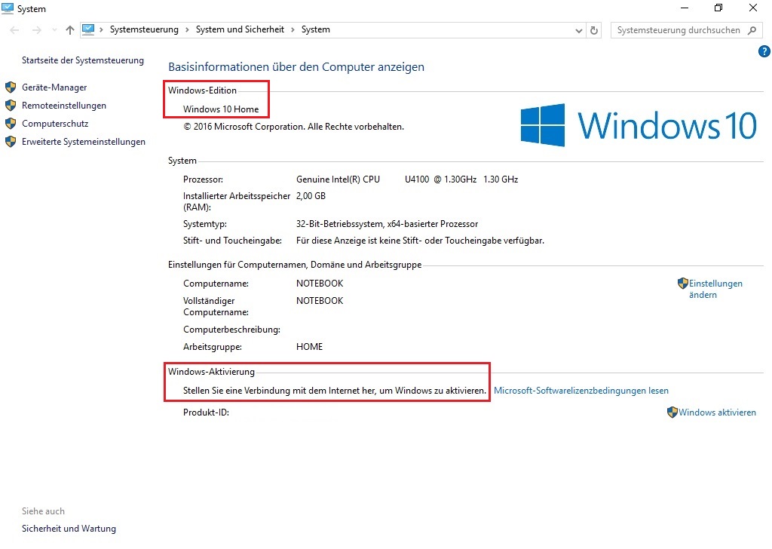Open Sicherheit und Wartung link

pyautogui.click(x=69, y=529)
